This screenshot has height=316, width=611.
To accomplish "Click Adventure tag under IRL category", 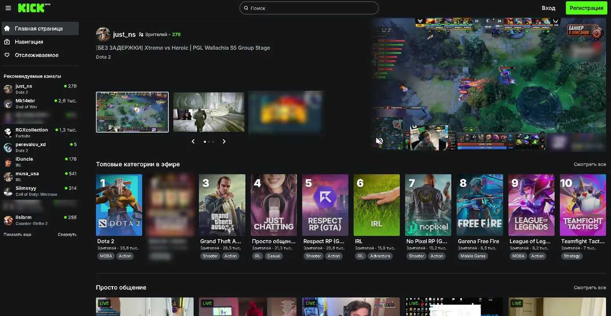I will click(x=380, y=256).
